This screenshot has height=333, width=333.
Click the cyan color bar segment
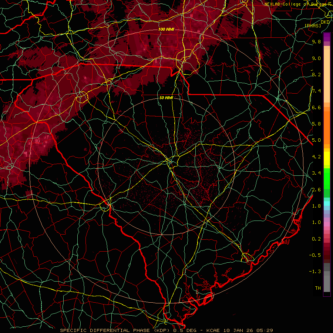click(327, 203)
